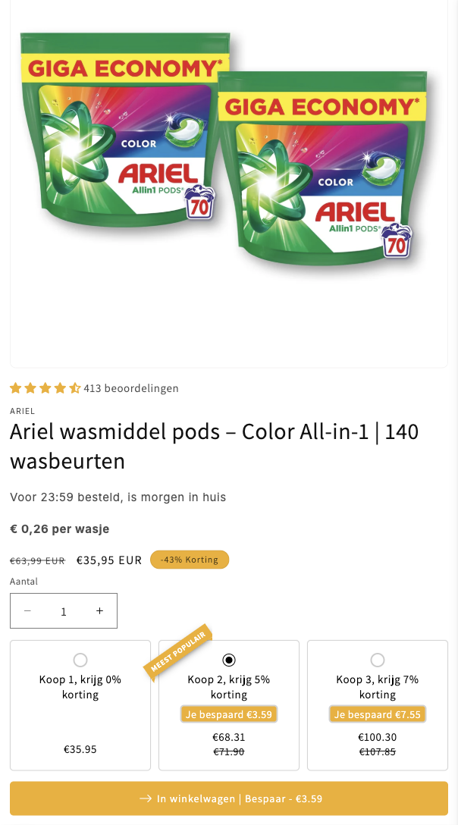Click the -43% Korting badge

[x=190, y=560]
